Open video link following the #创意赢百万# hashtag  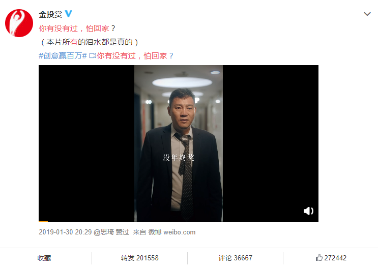(x=135, y=56)
